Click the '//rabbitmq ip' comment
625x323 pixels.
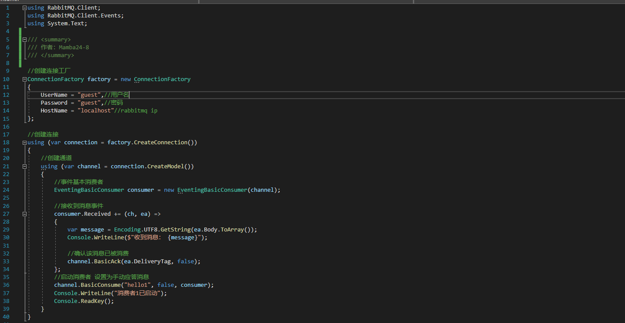click(136, 110)
